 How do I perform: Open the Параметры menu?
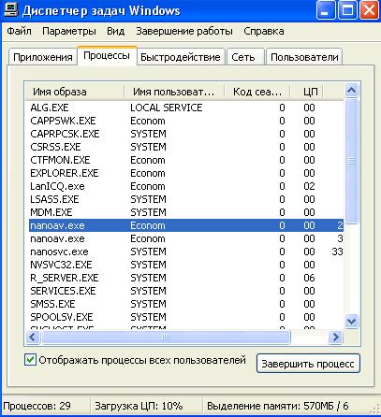(x=69, y=31)
